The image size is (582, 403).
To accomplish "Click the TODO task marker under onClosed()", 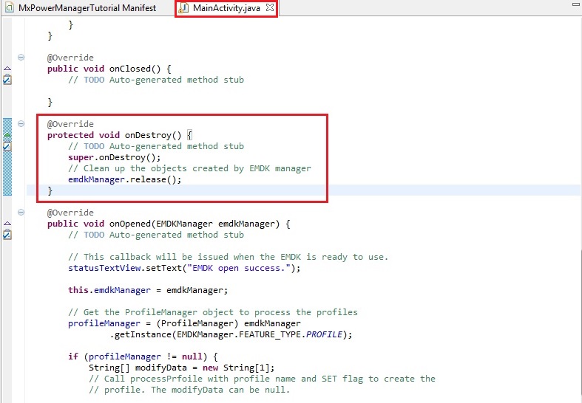I will [x=7, y=80].
